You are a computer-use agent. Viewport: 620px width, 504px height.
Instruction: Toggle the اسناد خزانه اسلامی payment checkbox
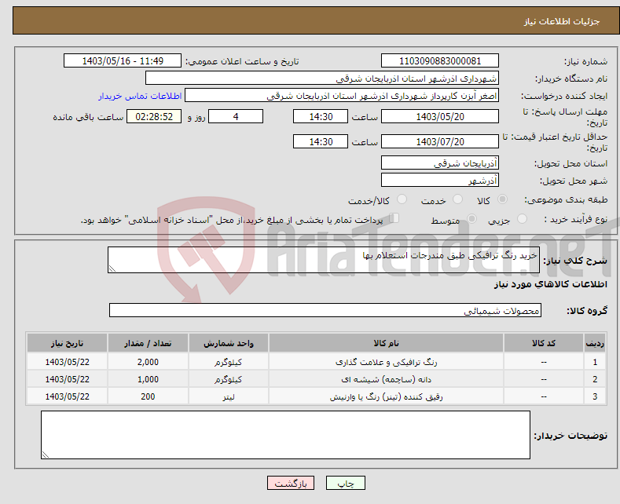point(394,218)
